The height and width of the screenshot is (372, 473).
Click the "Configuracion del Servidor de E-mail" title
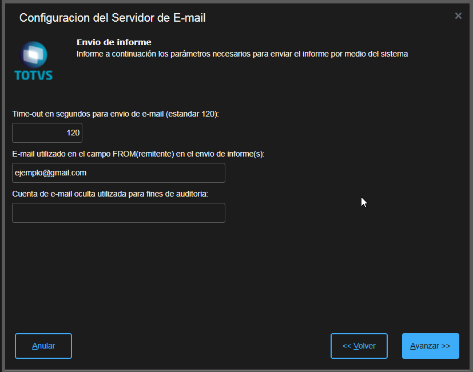(112, 18)
